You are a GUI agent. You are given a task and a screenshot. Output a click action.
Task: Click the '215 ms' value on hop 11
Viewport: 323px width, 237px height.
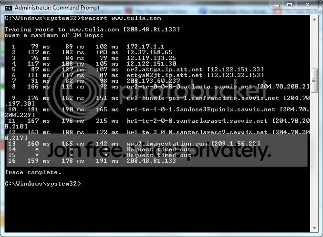[x=107, y=121]
